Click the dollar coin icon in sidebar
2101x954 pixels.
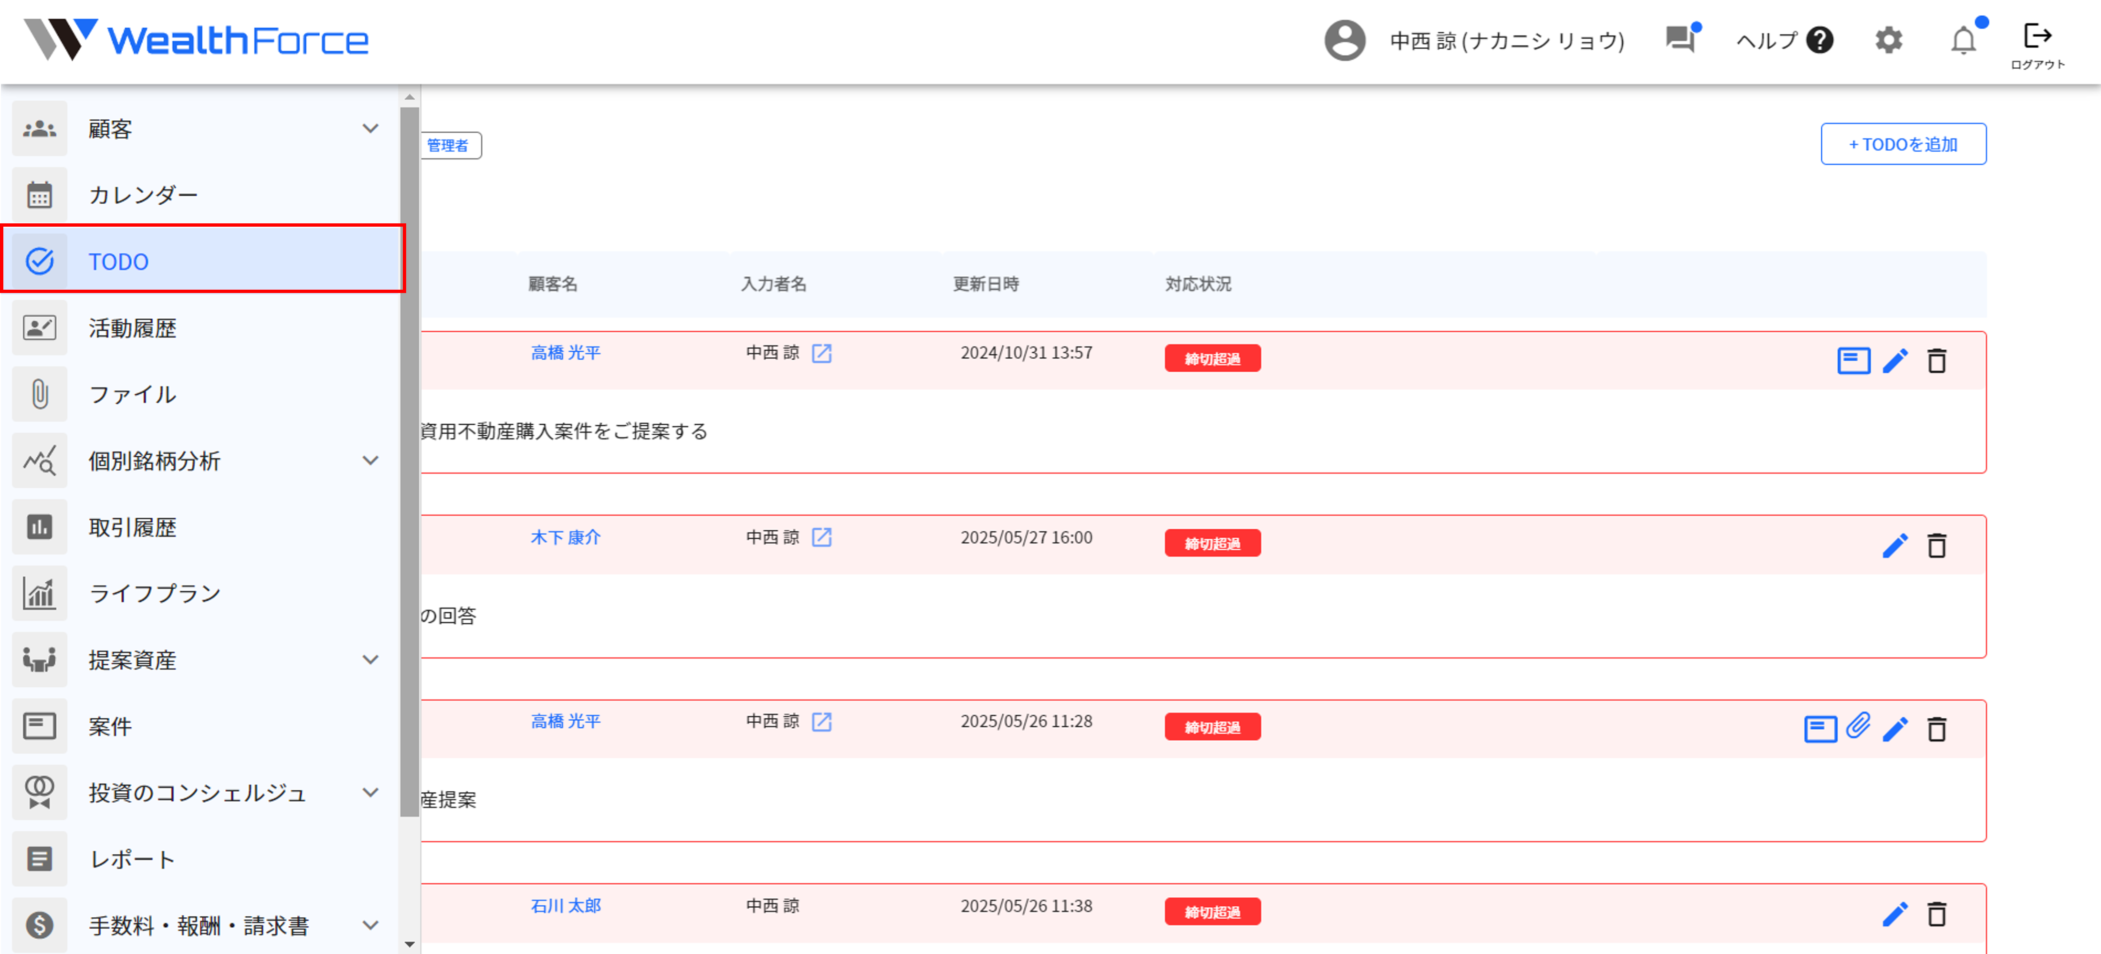[39, 925]
